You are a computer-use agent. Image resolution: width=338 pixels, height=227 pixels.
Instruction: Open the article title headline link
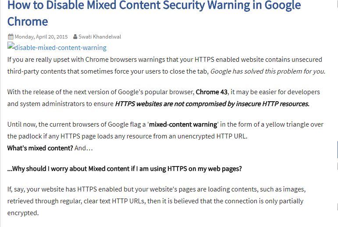154,13
